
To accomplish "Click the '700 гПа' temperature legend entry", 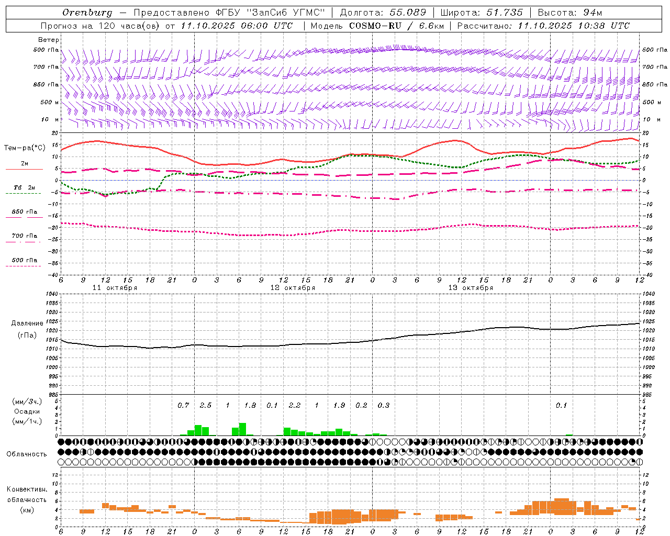I will 24,236.
